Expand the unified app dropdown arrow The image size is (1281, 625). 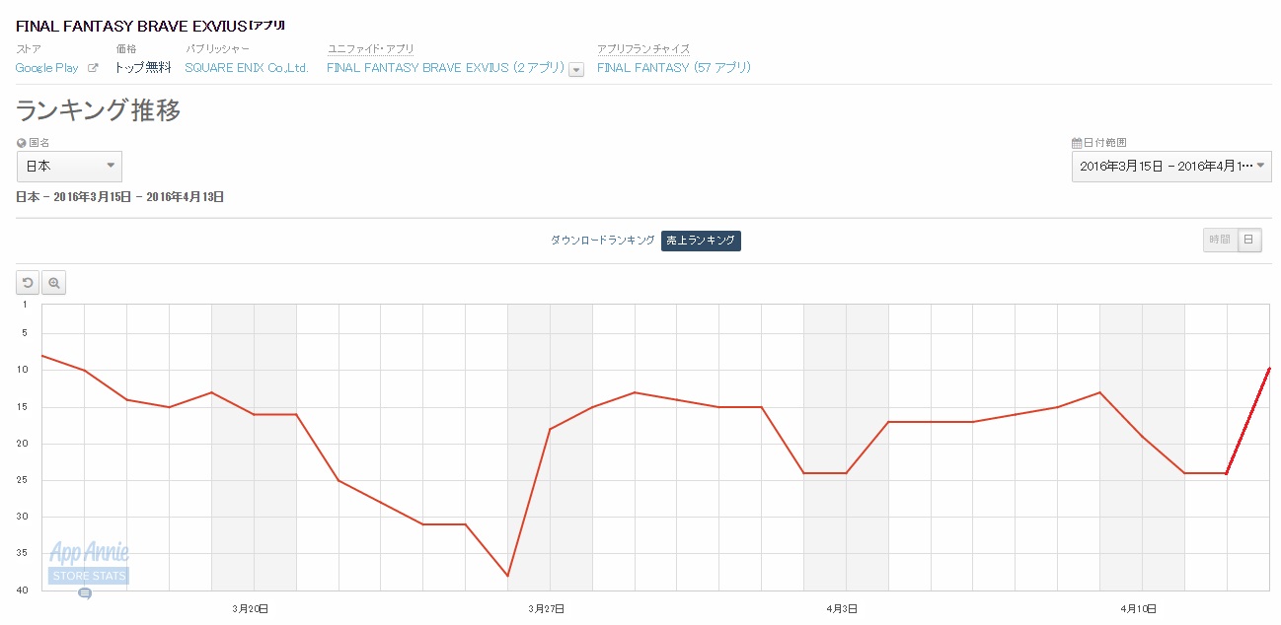[576, 69]
